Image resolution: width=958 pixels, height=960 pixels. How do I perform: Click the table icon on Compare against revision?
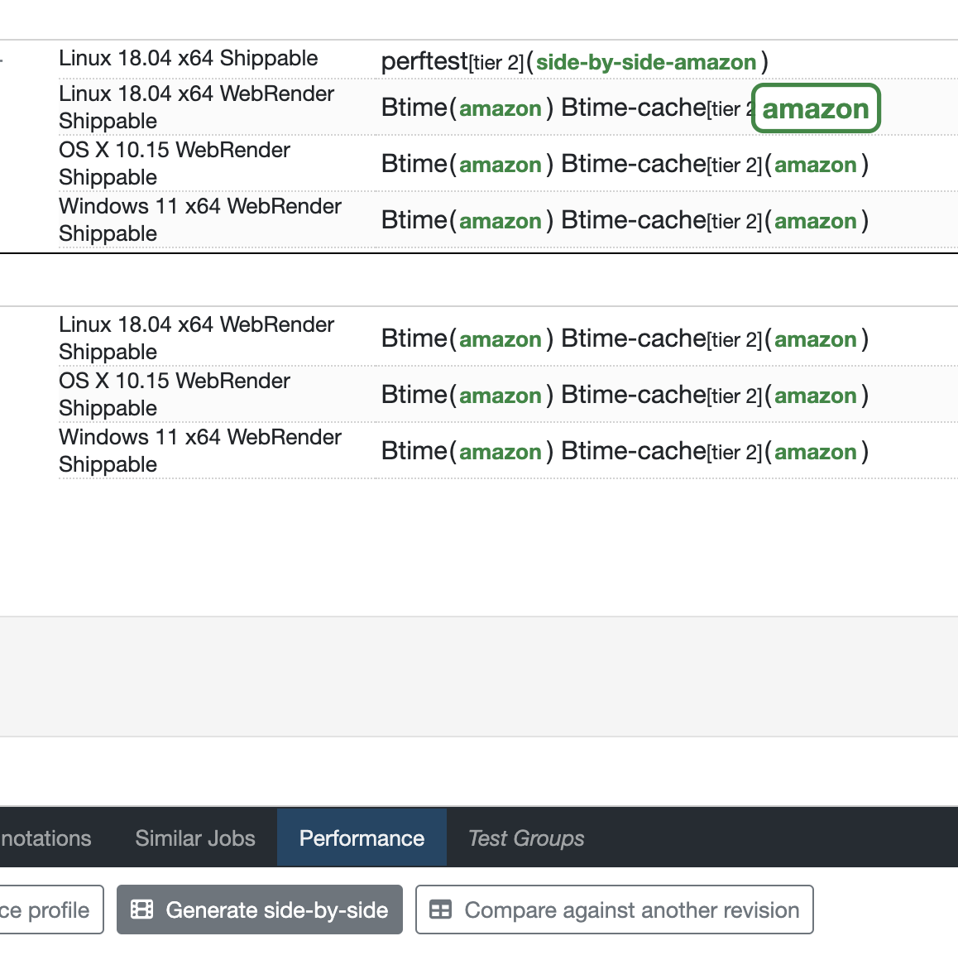440,910
